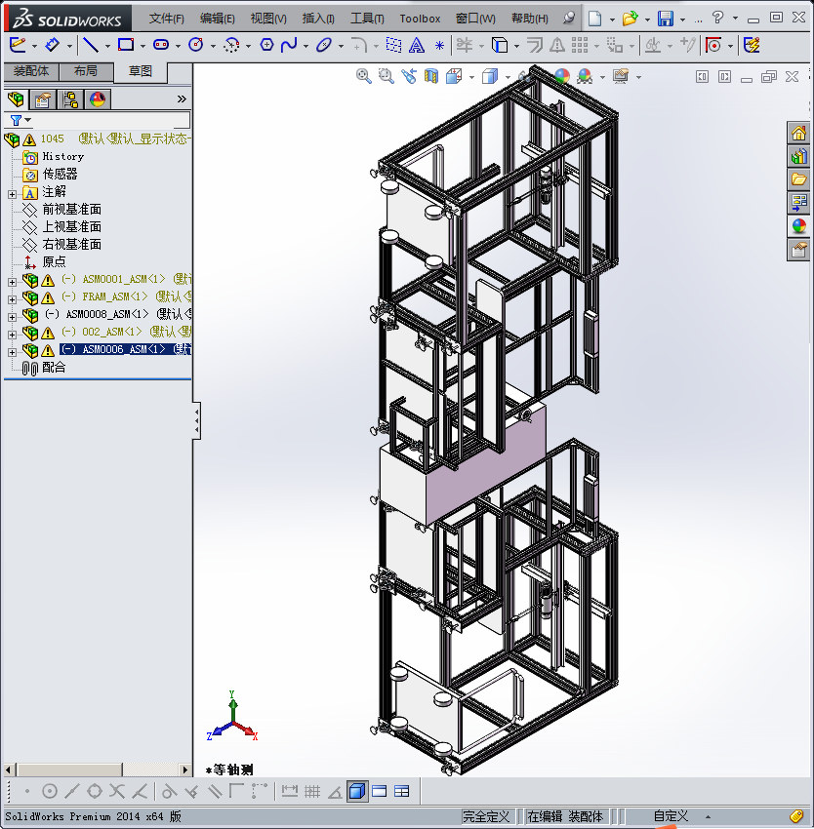Select the 前视基准面 plane
This screenshot has height=829, width=814.
(x=71, y=210)
